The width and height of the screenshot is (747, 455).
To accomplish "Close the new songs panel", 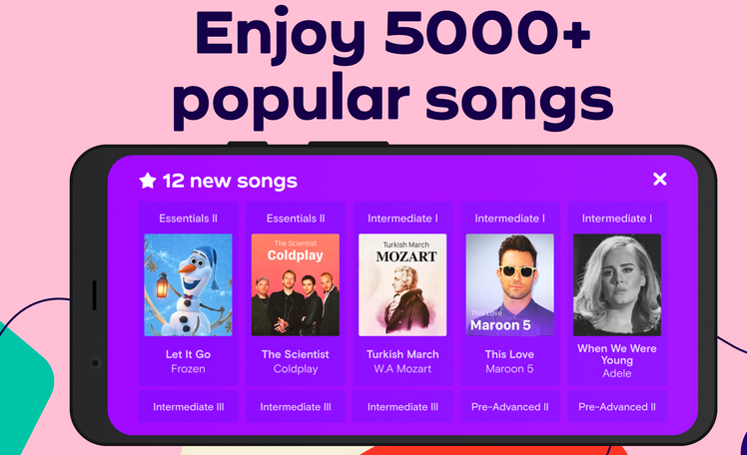I will (x=659, y=180).
